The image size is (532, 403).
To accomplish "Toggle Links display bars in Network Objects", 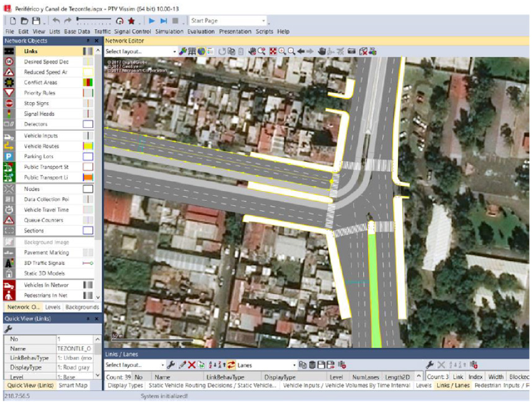I will coord(88,51).
